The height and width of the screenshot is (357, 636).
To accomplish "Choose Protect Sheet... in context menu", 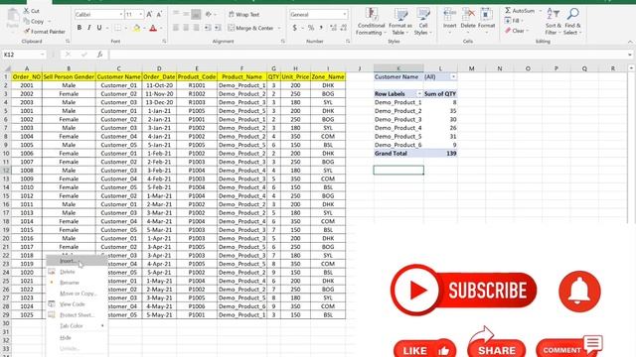I will [x=78, y=315].
